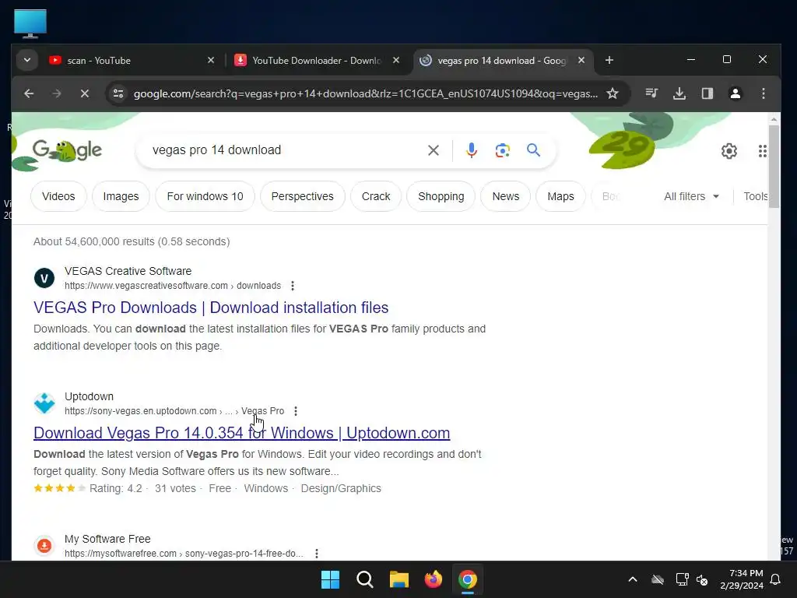Screen dimensions: 797x598
Task: Expand the All filters dropdown
Action: (x=691, y=196)
